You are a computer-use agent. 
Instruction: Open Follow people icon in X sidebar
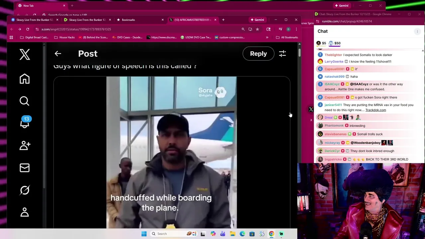click(25, 145)
